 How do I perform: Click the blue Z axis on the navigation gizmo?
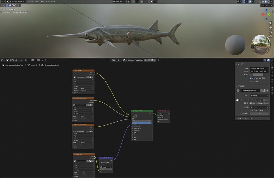pyautogui.click(x=267, y=10)
